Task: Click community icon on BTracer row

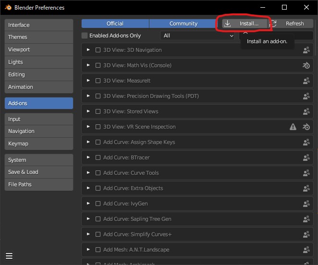Action: pos(306,157)
